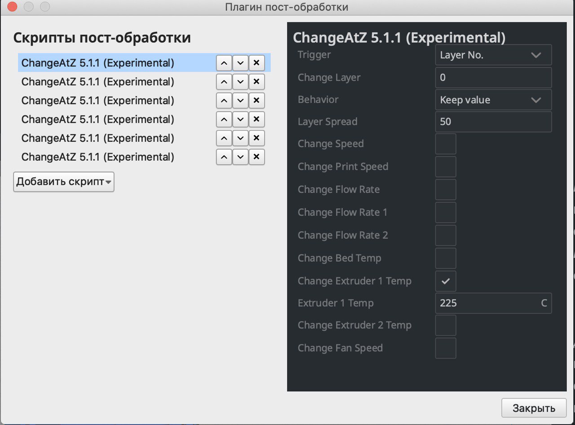Click the Закрыть button
This screenshot has width=575, height=425.
point(534,408)
